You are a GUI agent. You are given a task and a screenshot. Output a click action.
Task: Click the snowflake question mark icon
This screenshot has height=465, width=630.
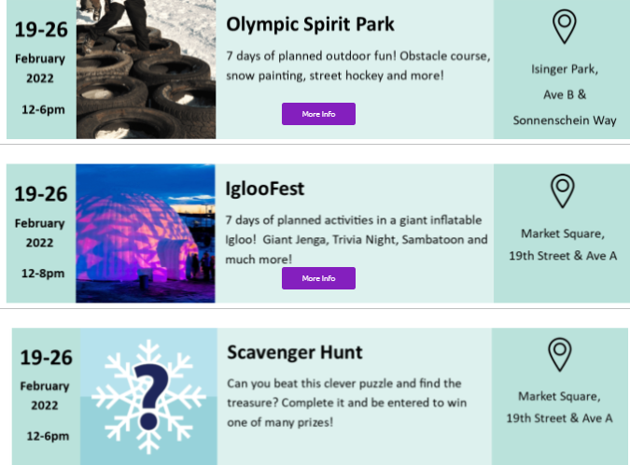pyautogui.click(x=147, y=394)
